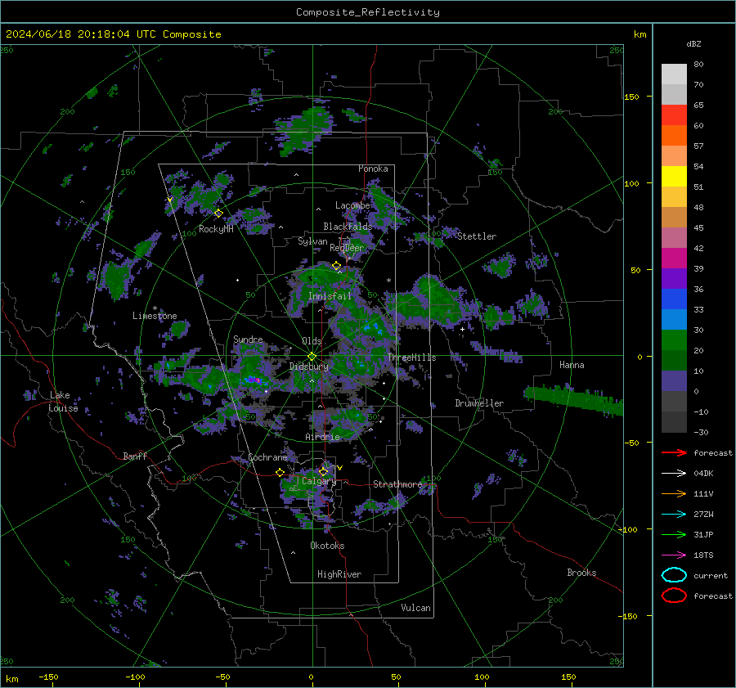
Task: Click the 33 dBZ blue legend swatch
Action: click(x=674, y=319)
